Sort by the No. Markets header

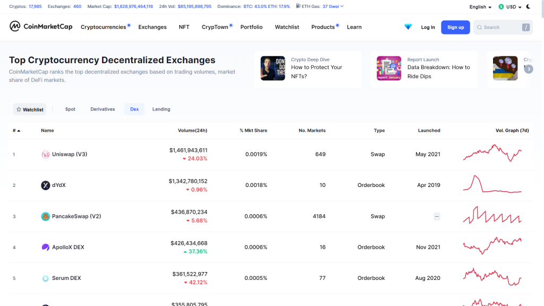click(312, 131)
